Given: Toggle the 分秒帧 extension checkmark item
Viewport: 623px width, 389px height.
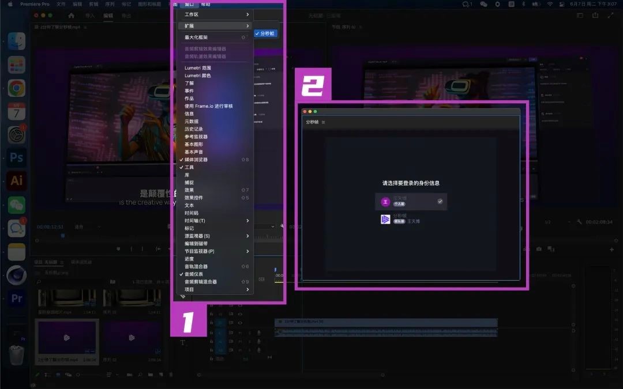Looking at the screenshot, I should pyautogui.click(x=266, y=33).
